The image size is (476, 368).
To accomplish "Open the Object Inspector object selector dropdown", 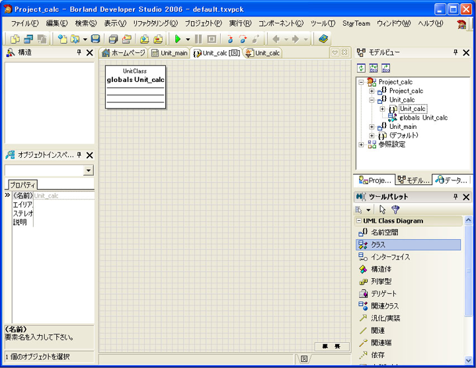I will 88,170.
